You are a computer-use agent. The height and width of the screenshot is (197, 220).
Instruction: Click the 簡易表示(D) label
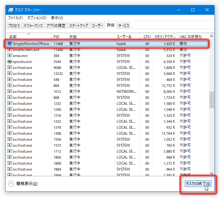click(27, 183)
